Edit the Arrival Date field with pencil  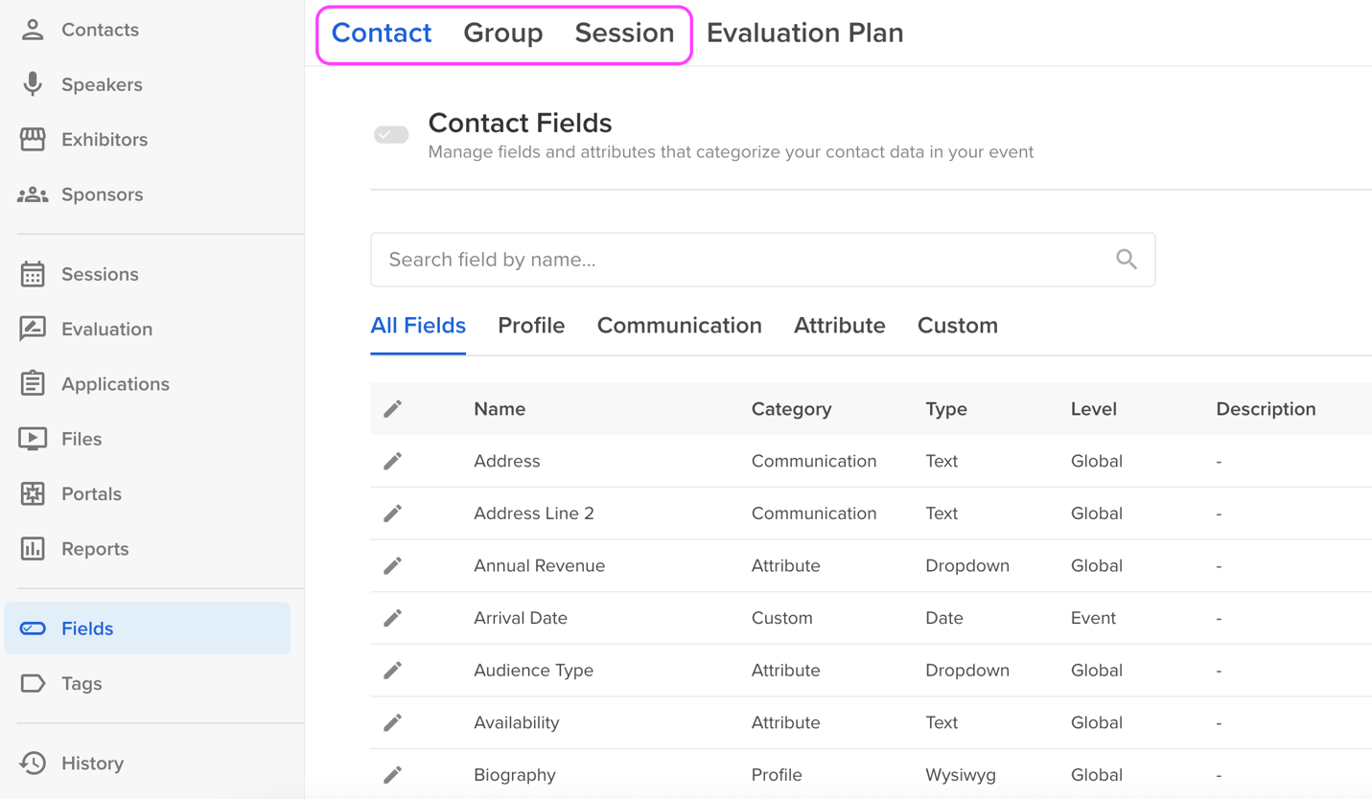393,619
